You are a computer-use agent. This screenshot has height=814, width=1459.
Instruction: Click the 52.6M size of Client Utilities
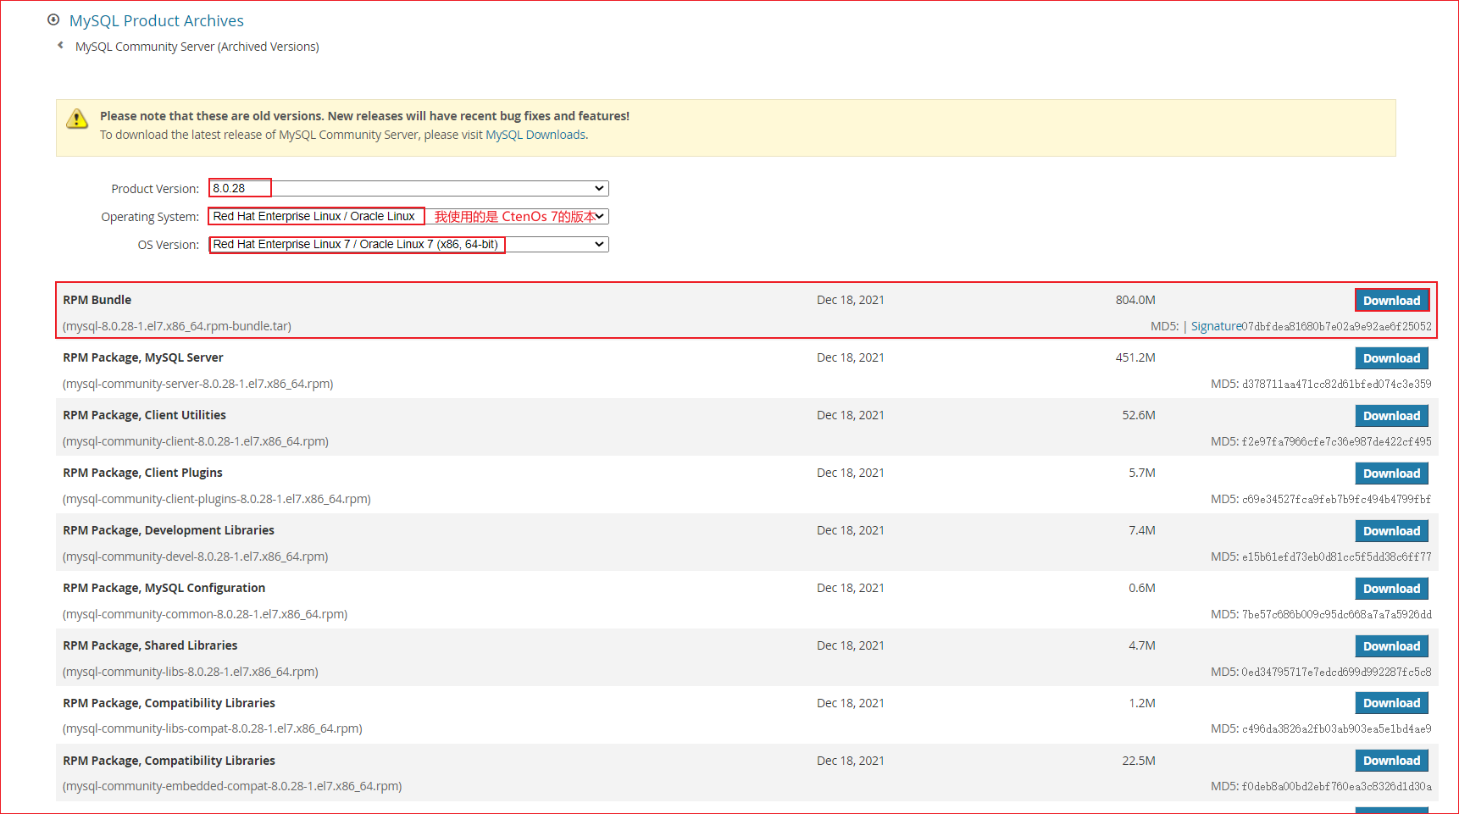(1139, 415)
